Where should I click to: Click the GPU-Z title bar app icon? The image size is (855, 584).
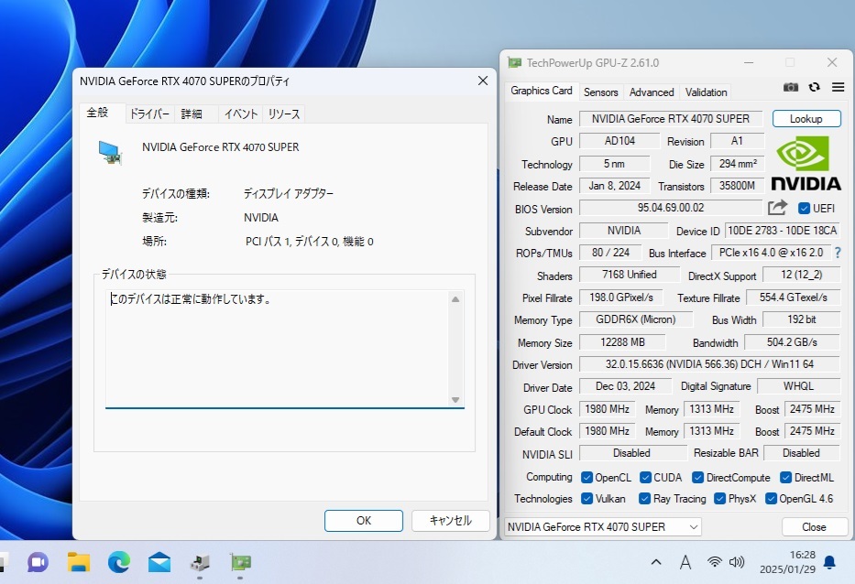pyautogui.click(x=514, y=62)
